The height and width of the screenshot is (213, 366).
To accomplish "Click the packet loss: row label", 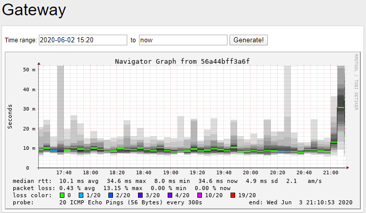I will (34, 188).
